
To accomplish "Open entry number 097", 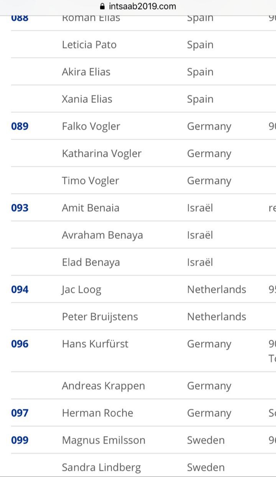I will point(20,413).
